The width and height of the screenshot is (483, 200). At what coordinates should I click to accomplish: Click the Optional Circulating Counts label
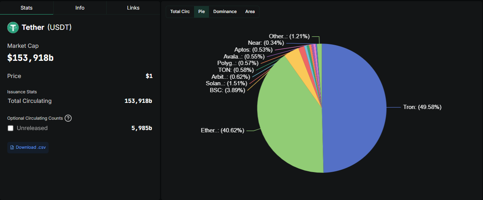coord(34,118)
